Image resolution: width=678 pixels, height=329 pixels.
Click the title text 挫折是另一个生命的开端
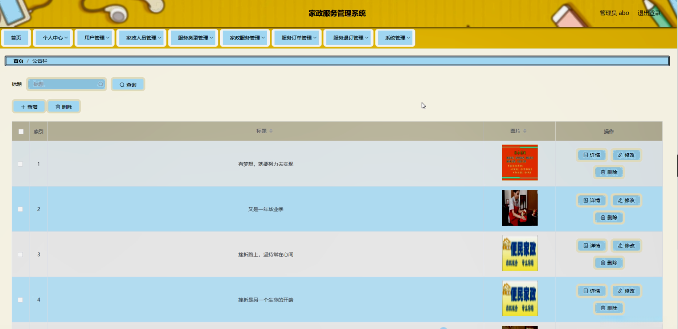pyautogui.click(x=266, y=300)
